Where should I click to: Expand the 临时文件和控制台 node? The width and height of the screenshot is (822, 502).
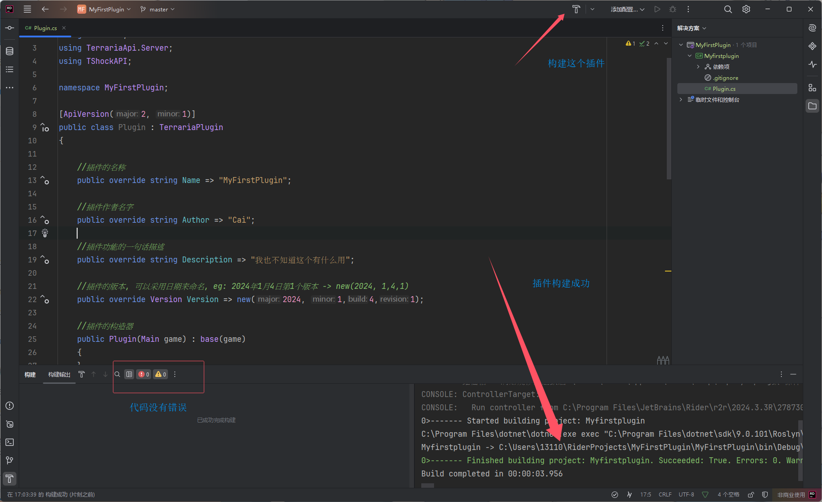pyautogui.click(x=681, y=99)
